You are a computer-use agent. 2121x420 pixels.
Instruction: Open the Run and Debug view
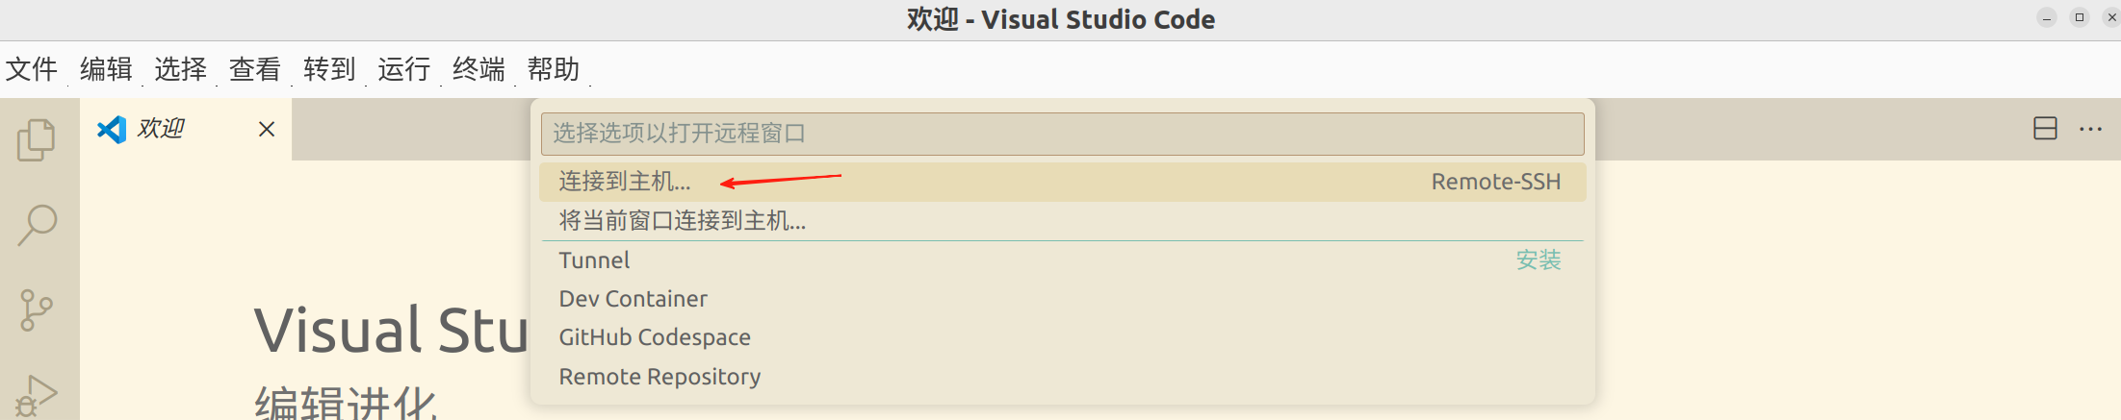[x=37, y=395]
